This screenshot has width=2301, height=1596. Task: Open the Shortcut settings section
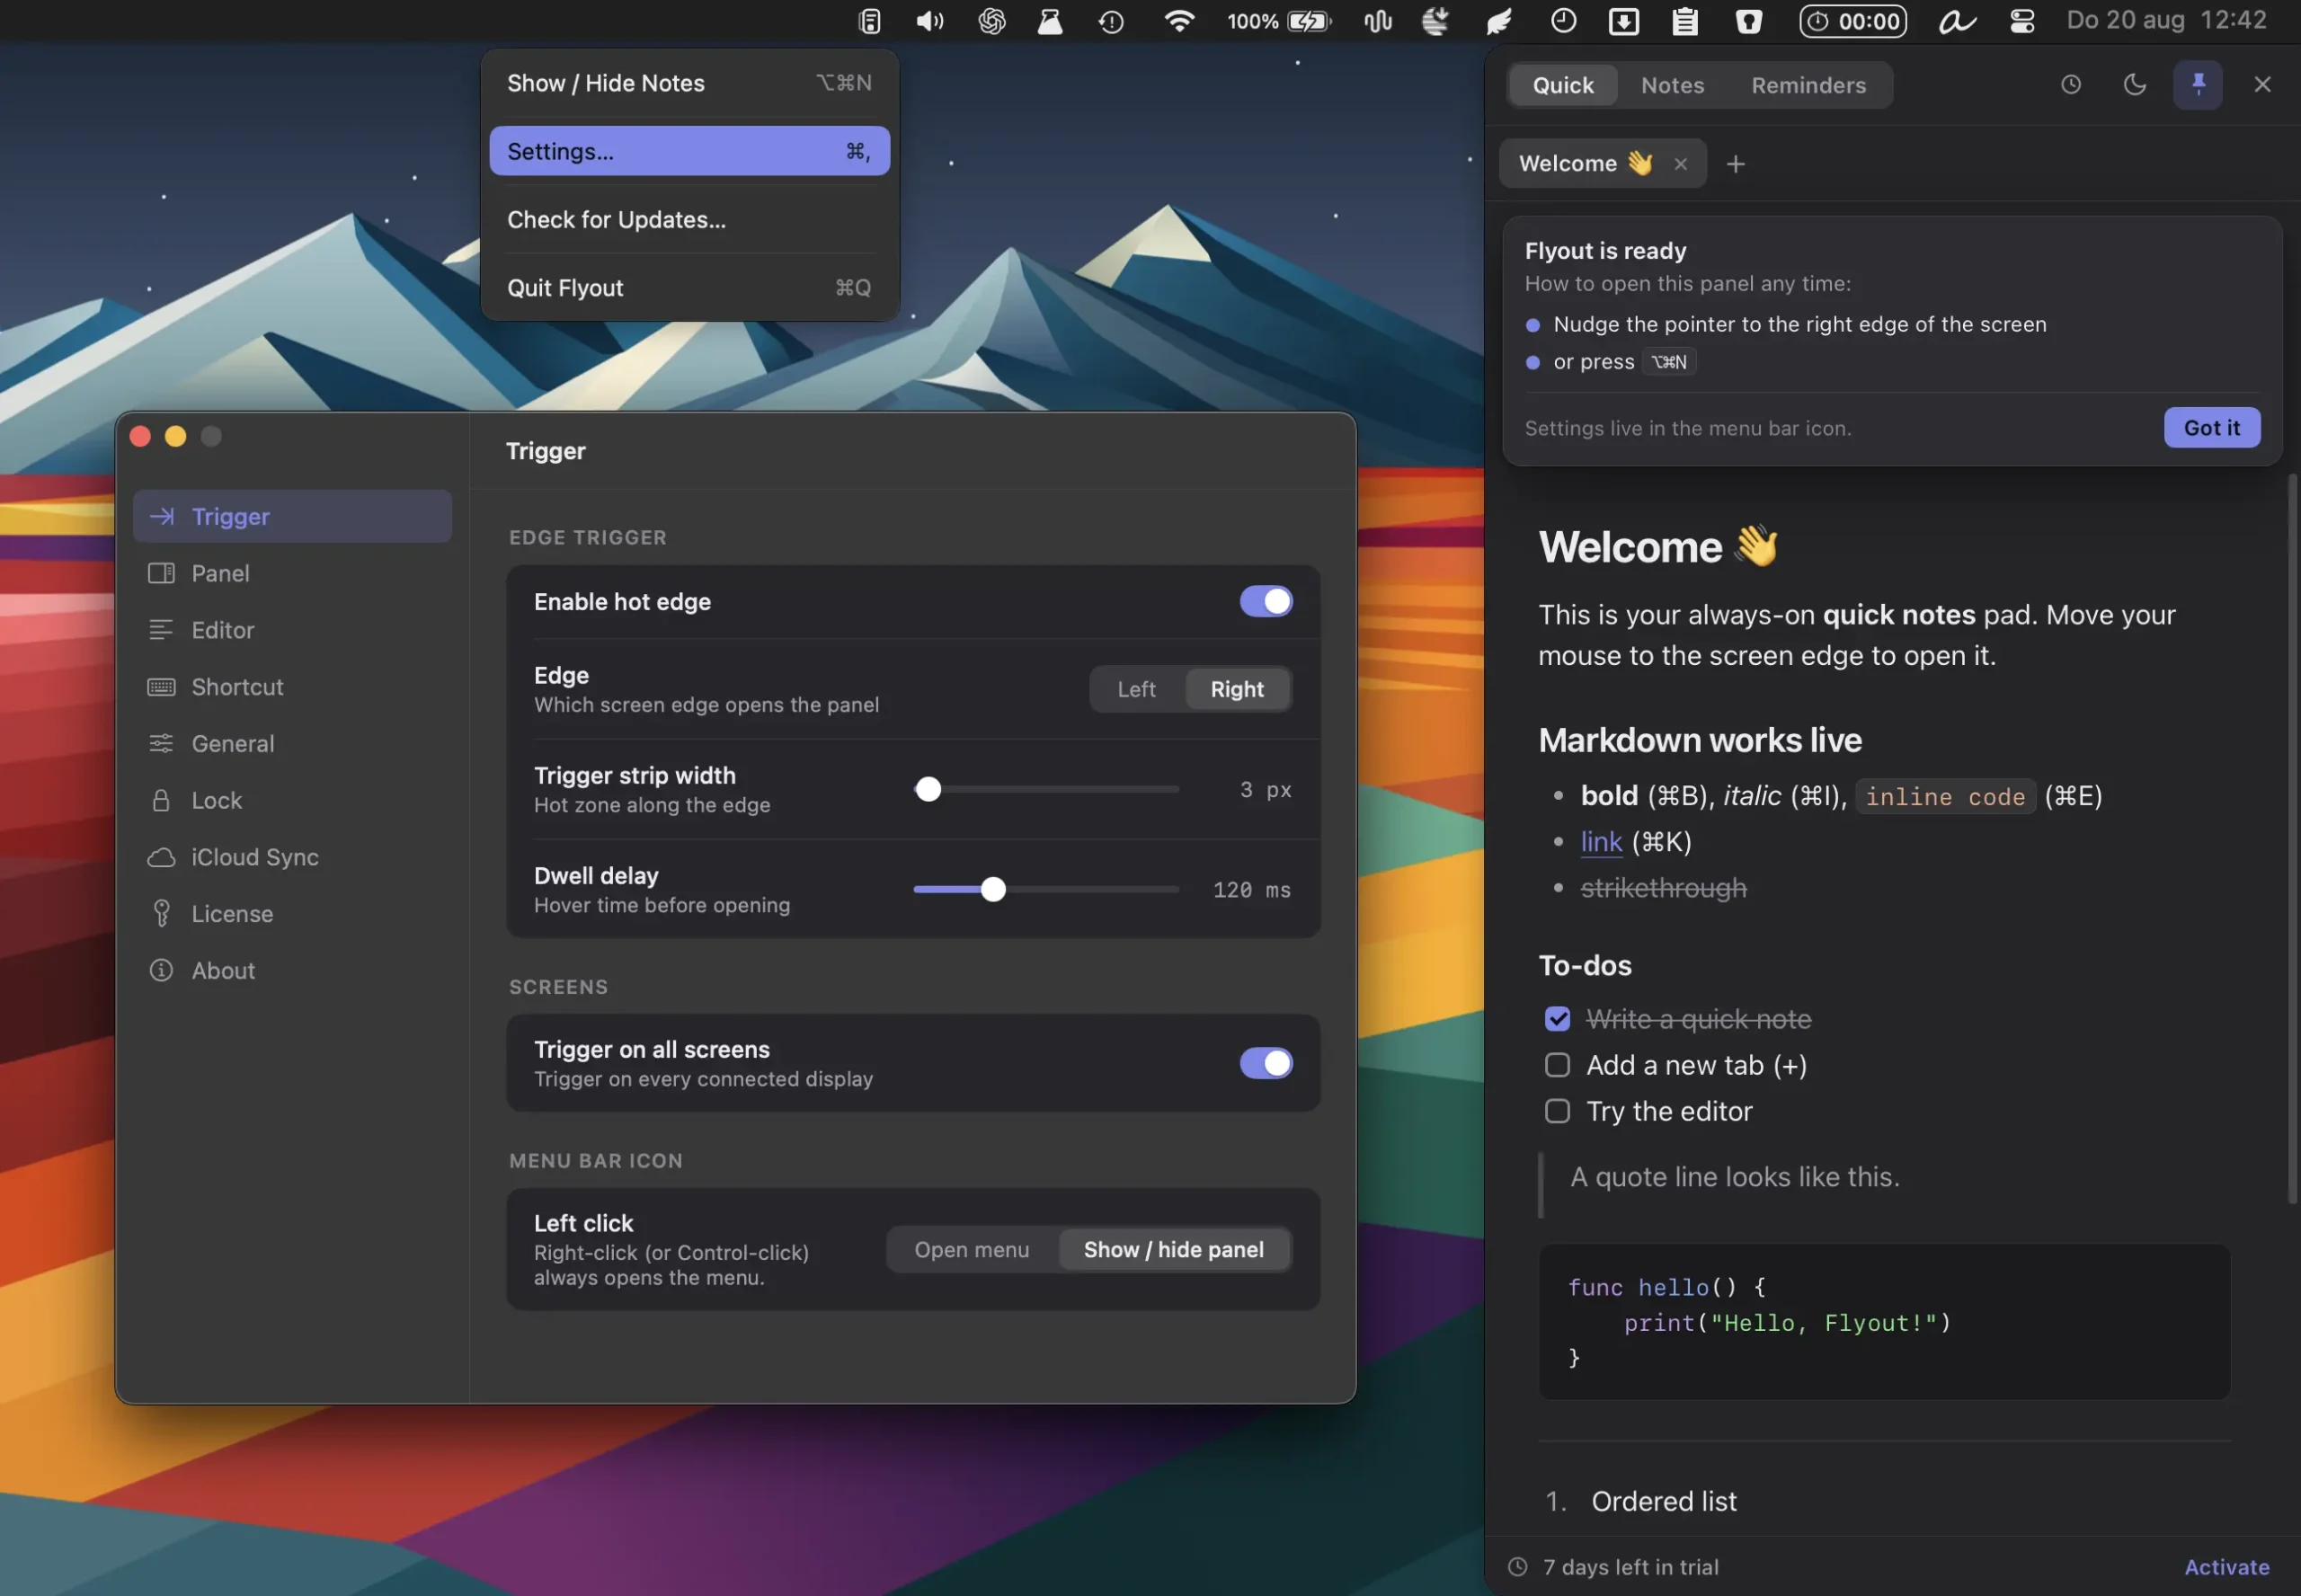click(292, 687)
